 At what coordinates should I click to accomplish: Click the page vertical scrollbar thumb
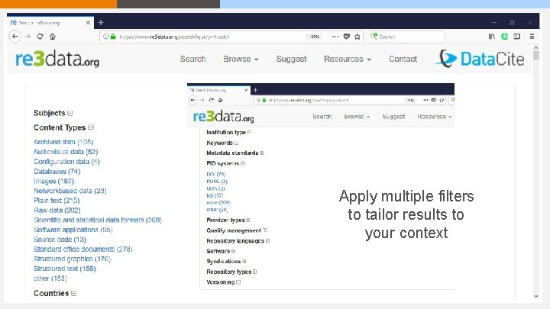[x=536, y=56]
